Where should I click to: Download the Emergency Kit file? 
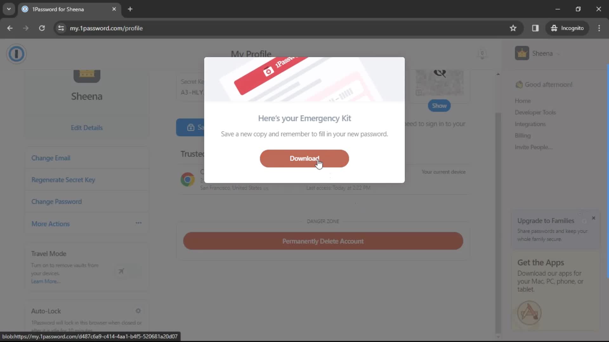click(304, 158)
